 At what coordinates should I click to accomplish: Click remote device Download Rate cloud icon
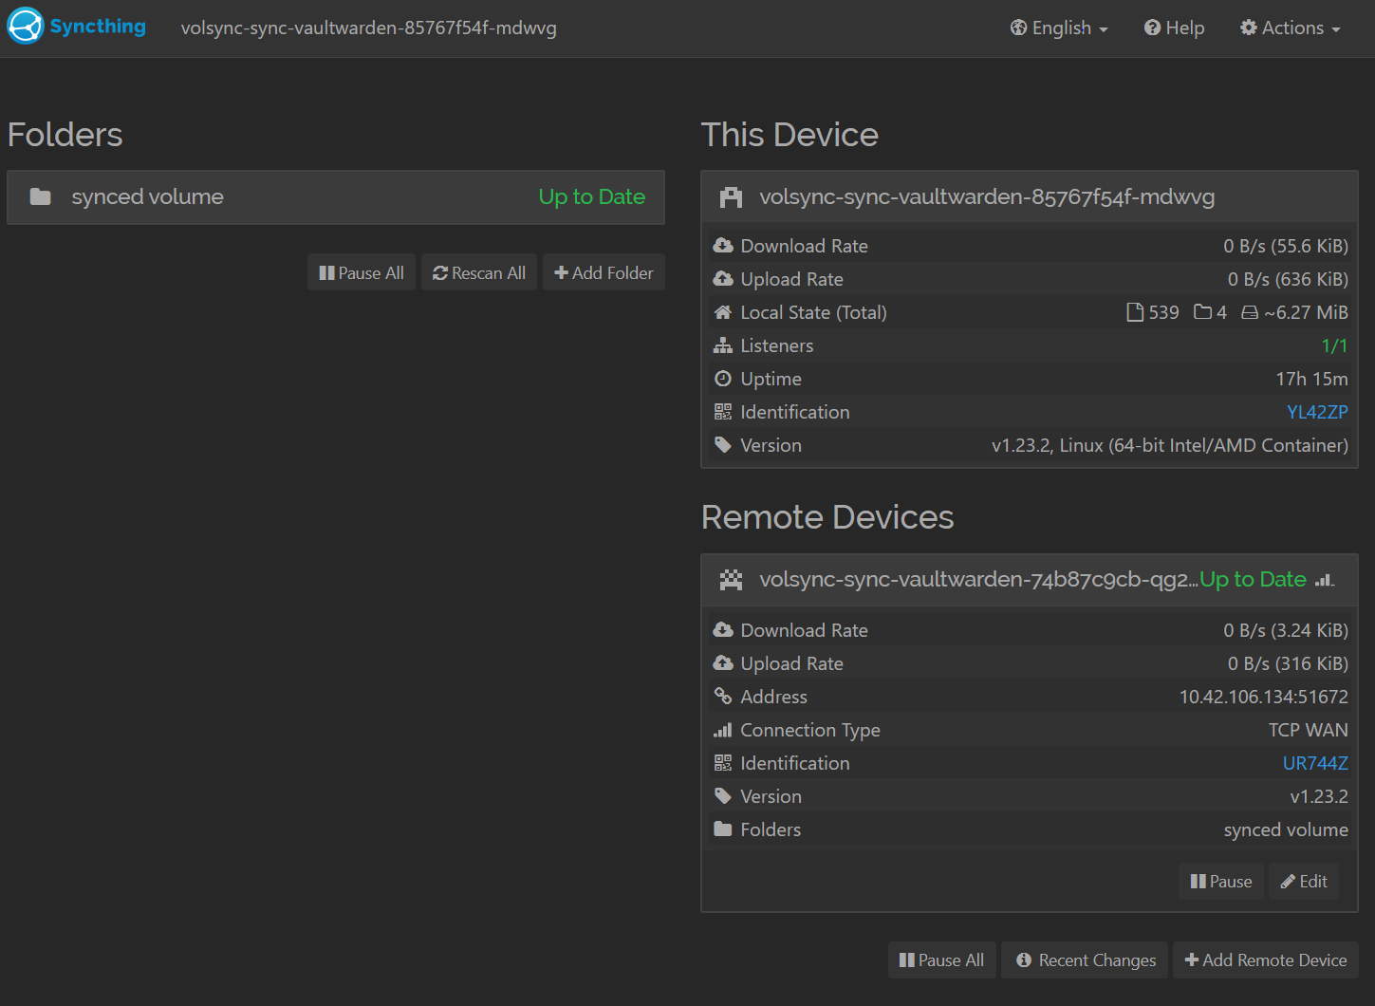click(723, 630)
